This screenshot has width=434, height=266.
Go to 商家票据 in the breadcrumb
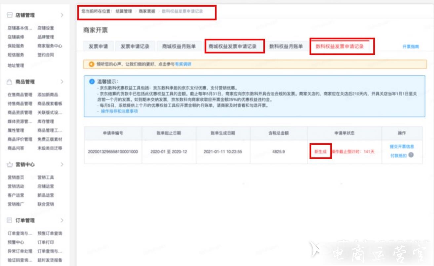click(x=147, y=11)
